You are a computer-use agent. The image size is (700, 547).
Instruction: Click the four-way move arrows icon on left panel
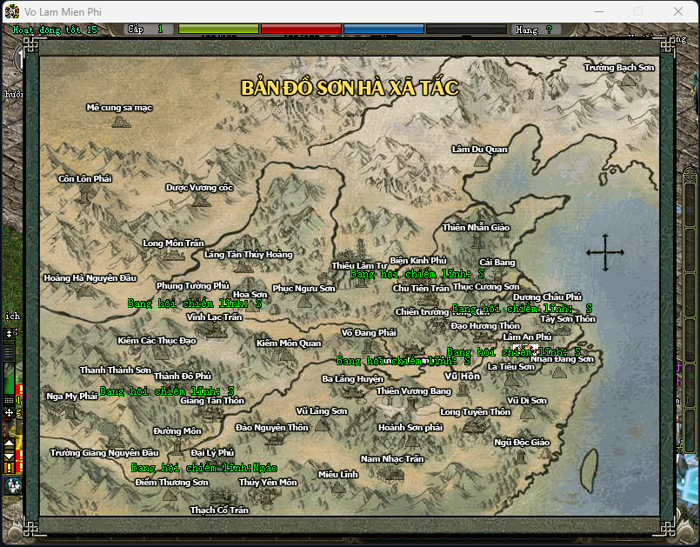[9, 413]
